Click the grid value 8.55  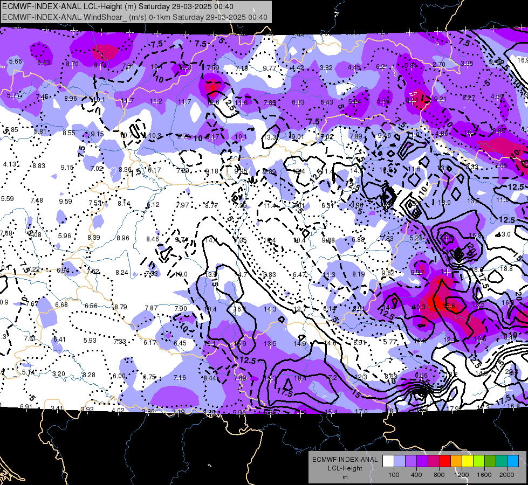[x=68, y=133]
